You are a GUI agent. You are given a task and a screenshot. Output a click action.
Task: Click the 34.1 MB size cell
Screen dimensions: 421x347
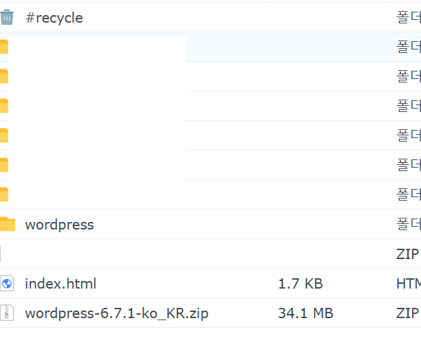pyautogui.click(x=305, y=313)
